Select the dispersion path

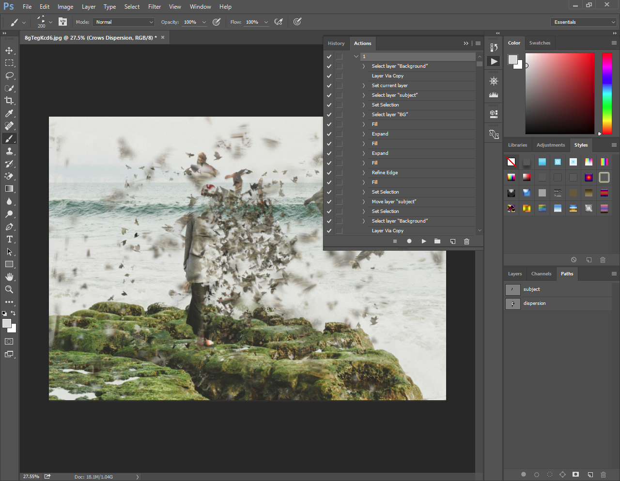(x=534, y=303)
